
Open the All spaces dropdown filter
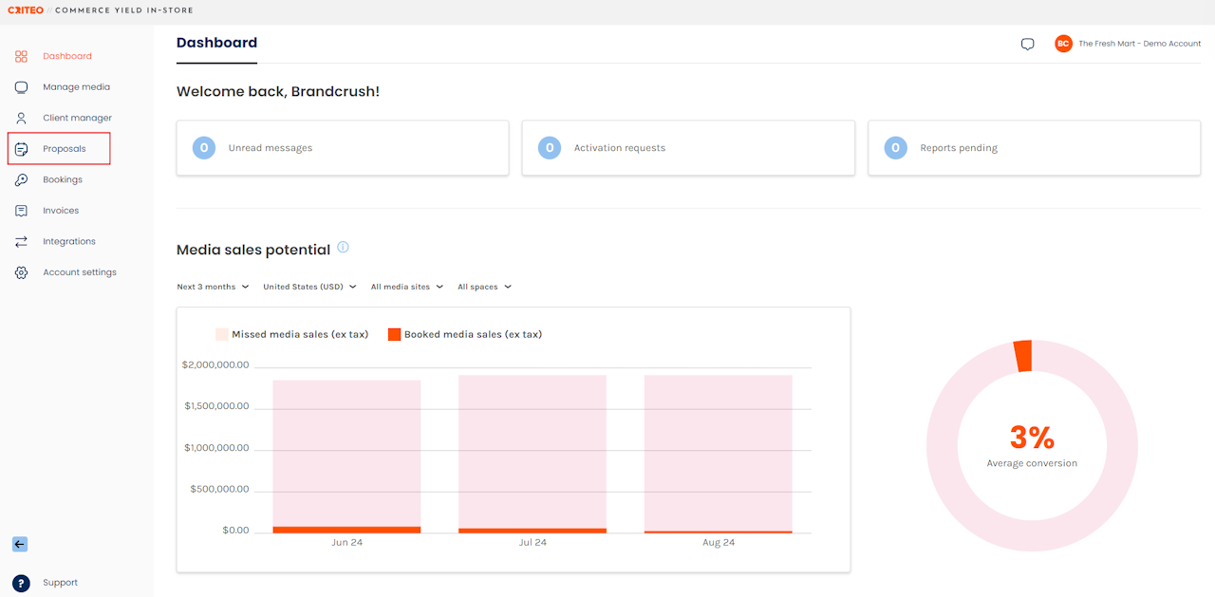484,287
